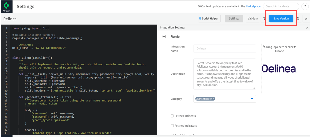Click the Integration name field
310x137 pixels.
tap(224, 48)
